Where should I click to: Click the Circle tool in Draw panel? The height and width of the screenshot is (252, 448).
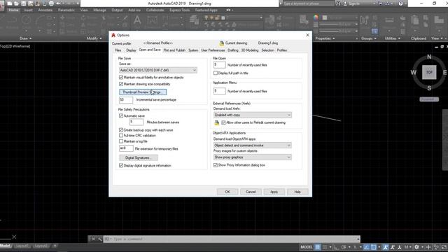pyautogui.click(x=27, y=20)
